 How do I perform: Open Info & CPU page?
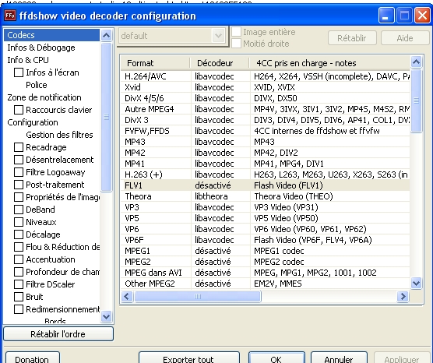click(28, 60)
